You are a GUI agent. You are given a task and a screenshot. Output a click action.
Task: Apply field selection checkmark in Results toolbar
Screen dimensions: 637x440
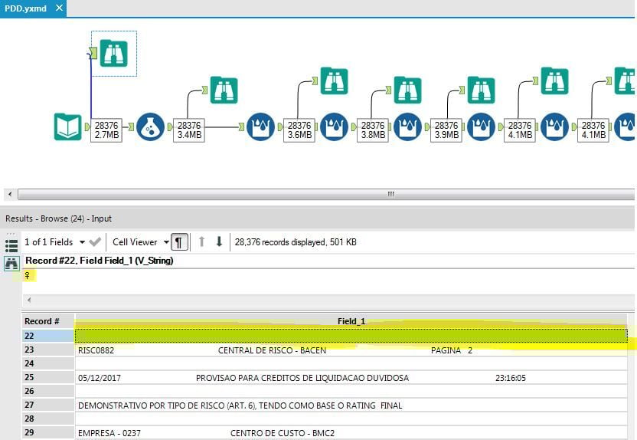coord(95,242)
